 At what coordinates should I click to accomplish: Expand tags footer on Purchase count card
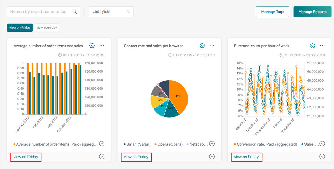pos(322,157)
